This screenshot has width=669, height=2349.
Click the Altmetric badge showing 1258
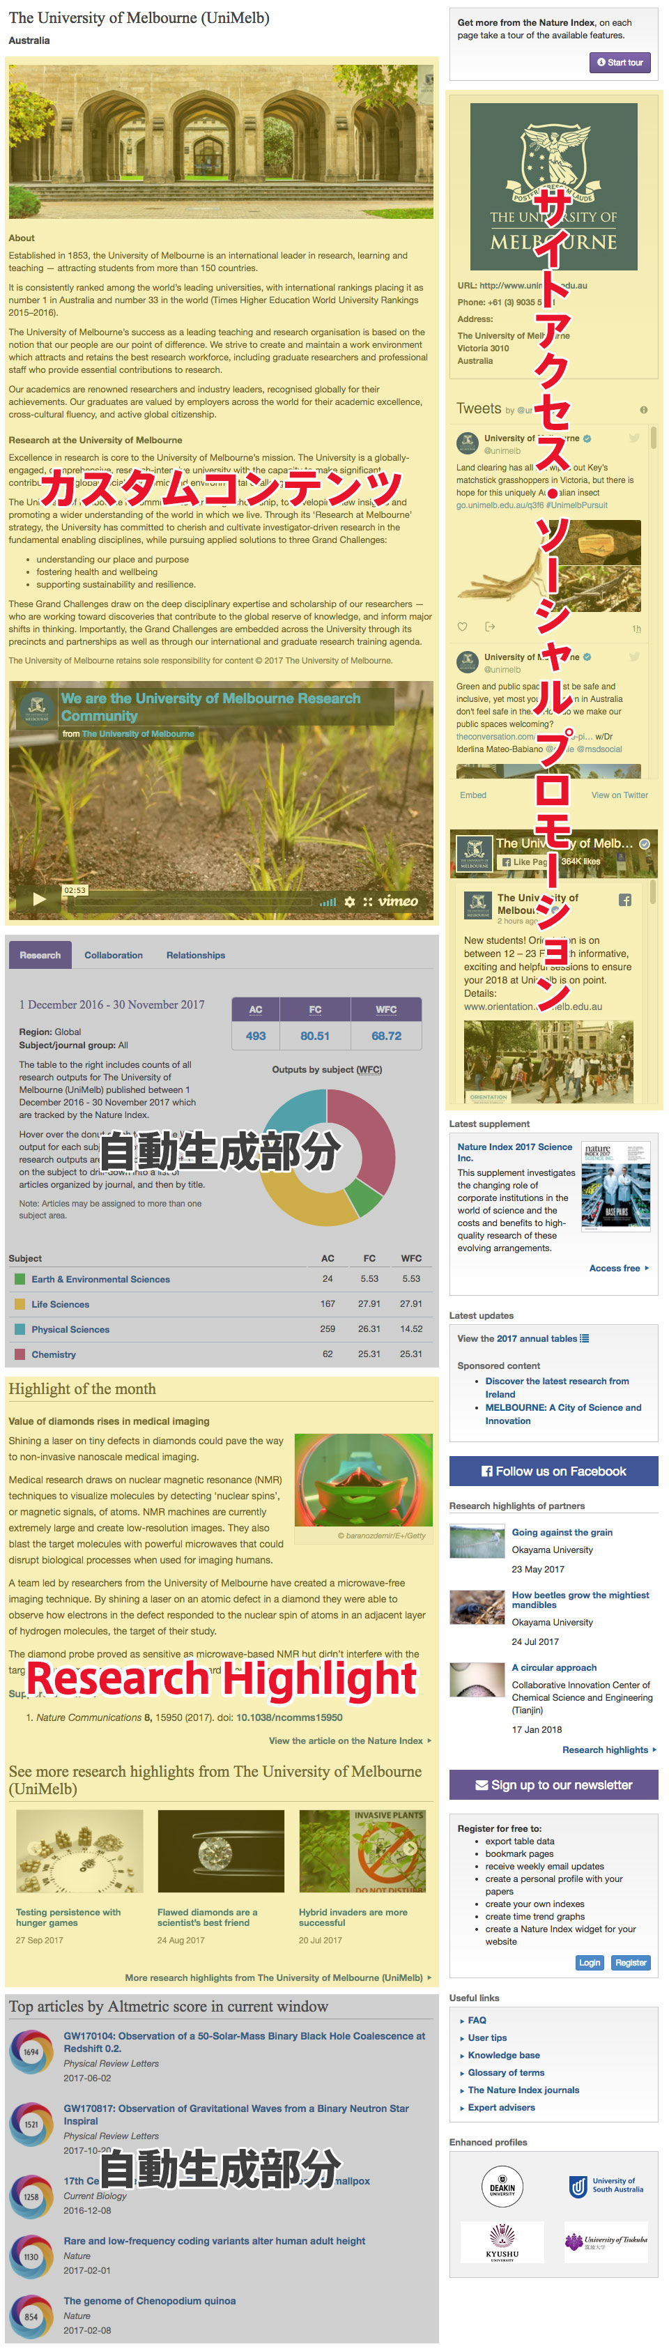[31, 2197]
